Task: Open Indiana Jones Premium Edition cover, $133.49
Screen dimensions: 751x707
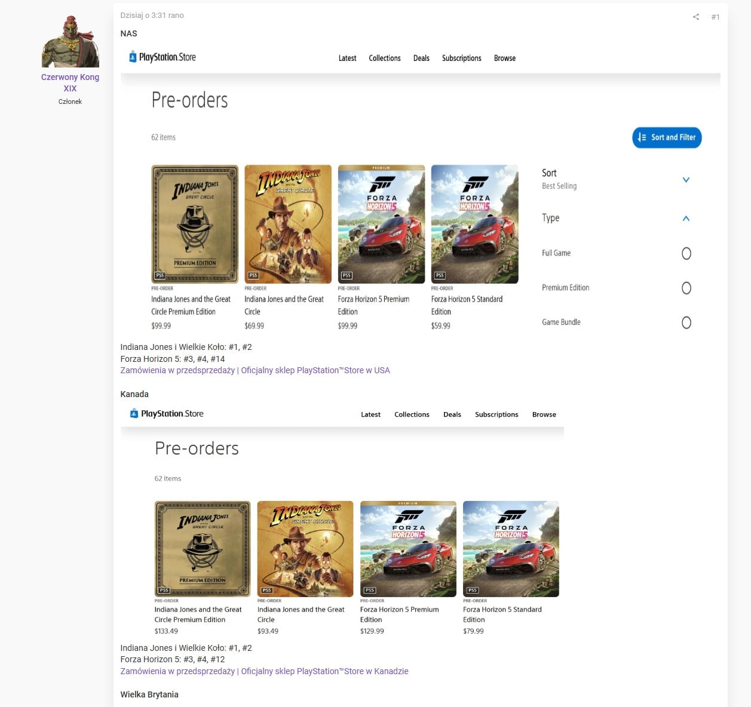Action: pos(203,549)
